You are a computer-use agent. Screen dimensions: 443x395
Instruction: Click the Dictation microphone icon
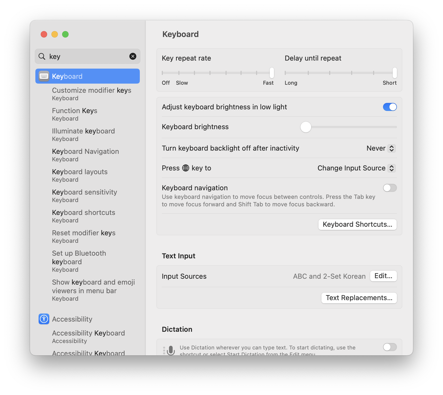coord(171,350)
